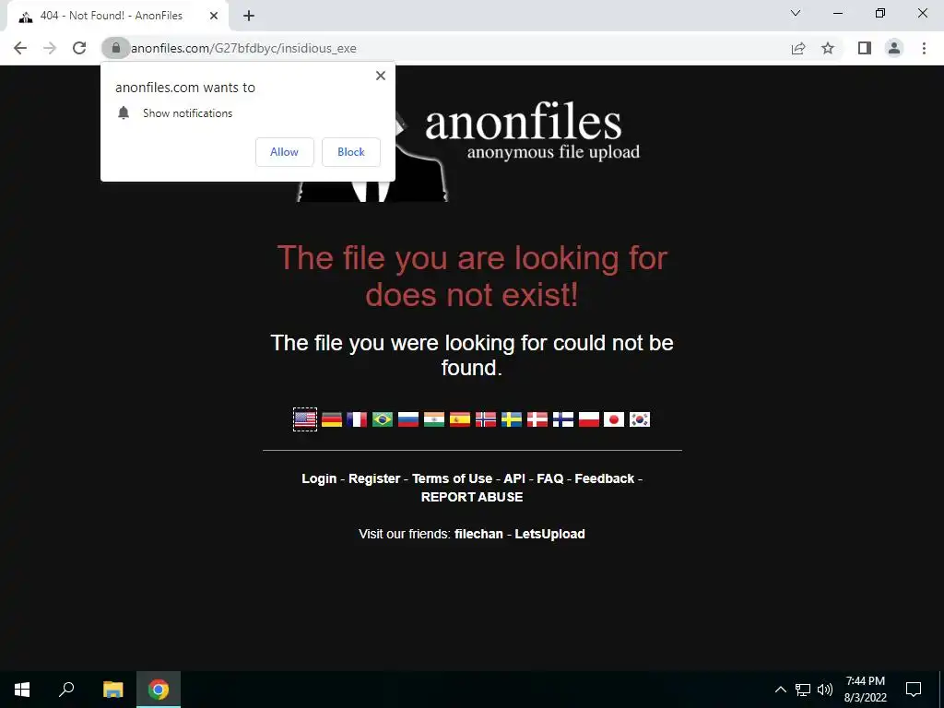Block notifications from anonfiles.com
Viewport: 944px width, 708px height.
click(351, 152)
